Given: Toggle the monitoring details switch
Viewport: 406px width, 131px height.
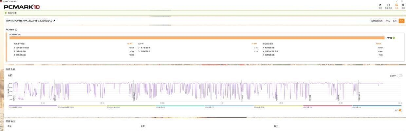Looking at the screenshot, I should pyautogui.click(x=400, y=76).
